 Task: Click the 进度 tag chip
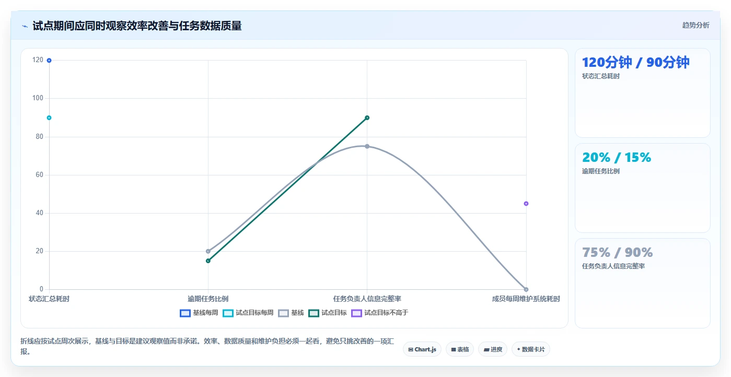tap(493, 349)
